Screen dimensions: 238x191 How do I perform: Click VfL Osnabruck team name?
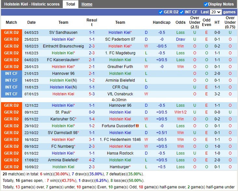(120, 94)
